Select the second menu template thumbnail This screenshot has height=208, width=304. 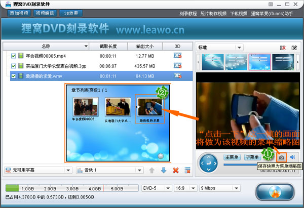click(x=236, y=62)
